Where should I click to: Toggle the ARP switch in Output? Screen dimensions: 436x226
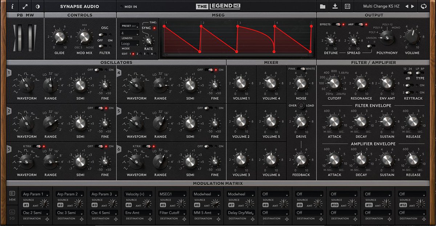[x=359, y=25]
